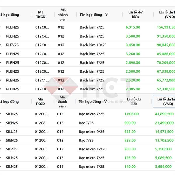Sort platinum table by Lãi lỗ dự kiến
The height and width of the screenshot is (175, 175).
[135, 15]
